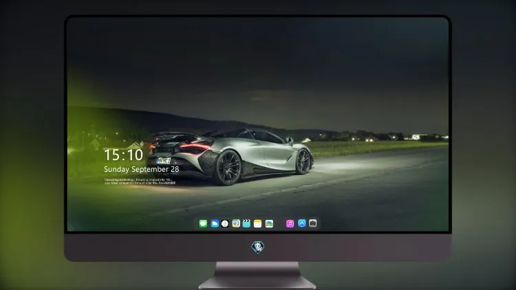Open the green Messages app in the dock
The height and width of the screenshot is (290, 516).
pos(203,223)
